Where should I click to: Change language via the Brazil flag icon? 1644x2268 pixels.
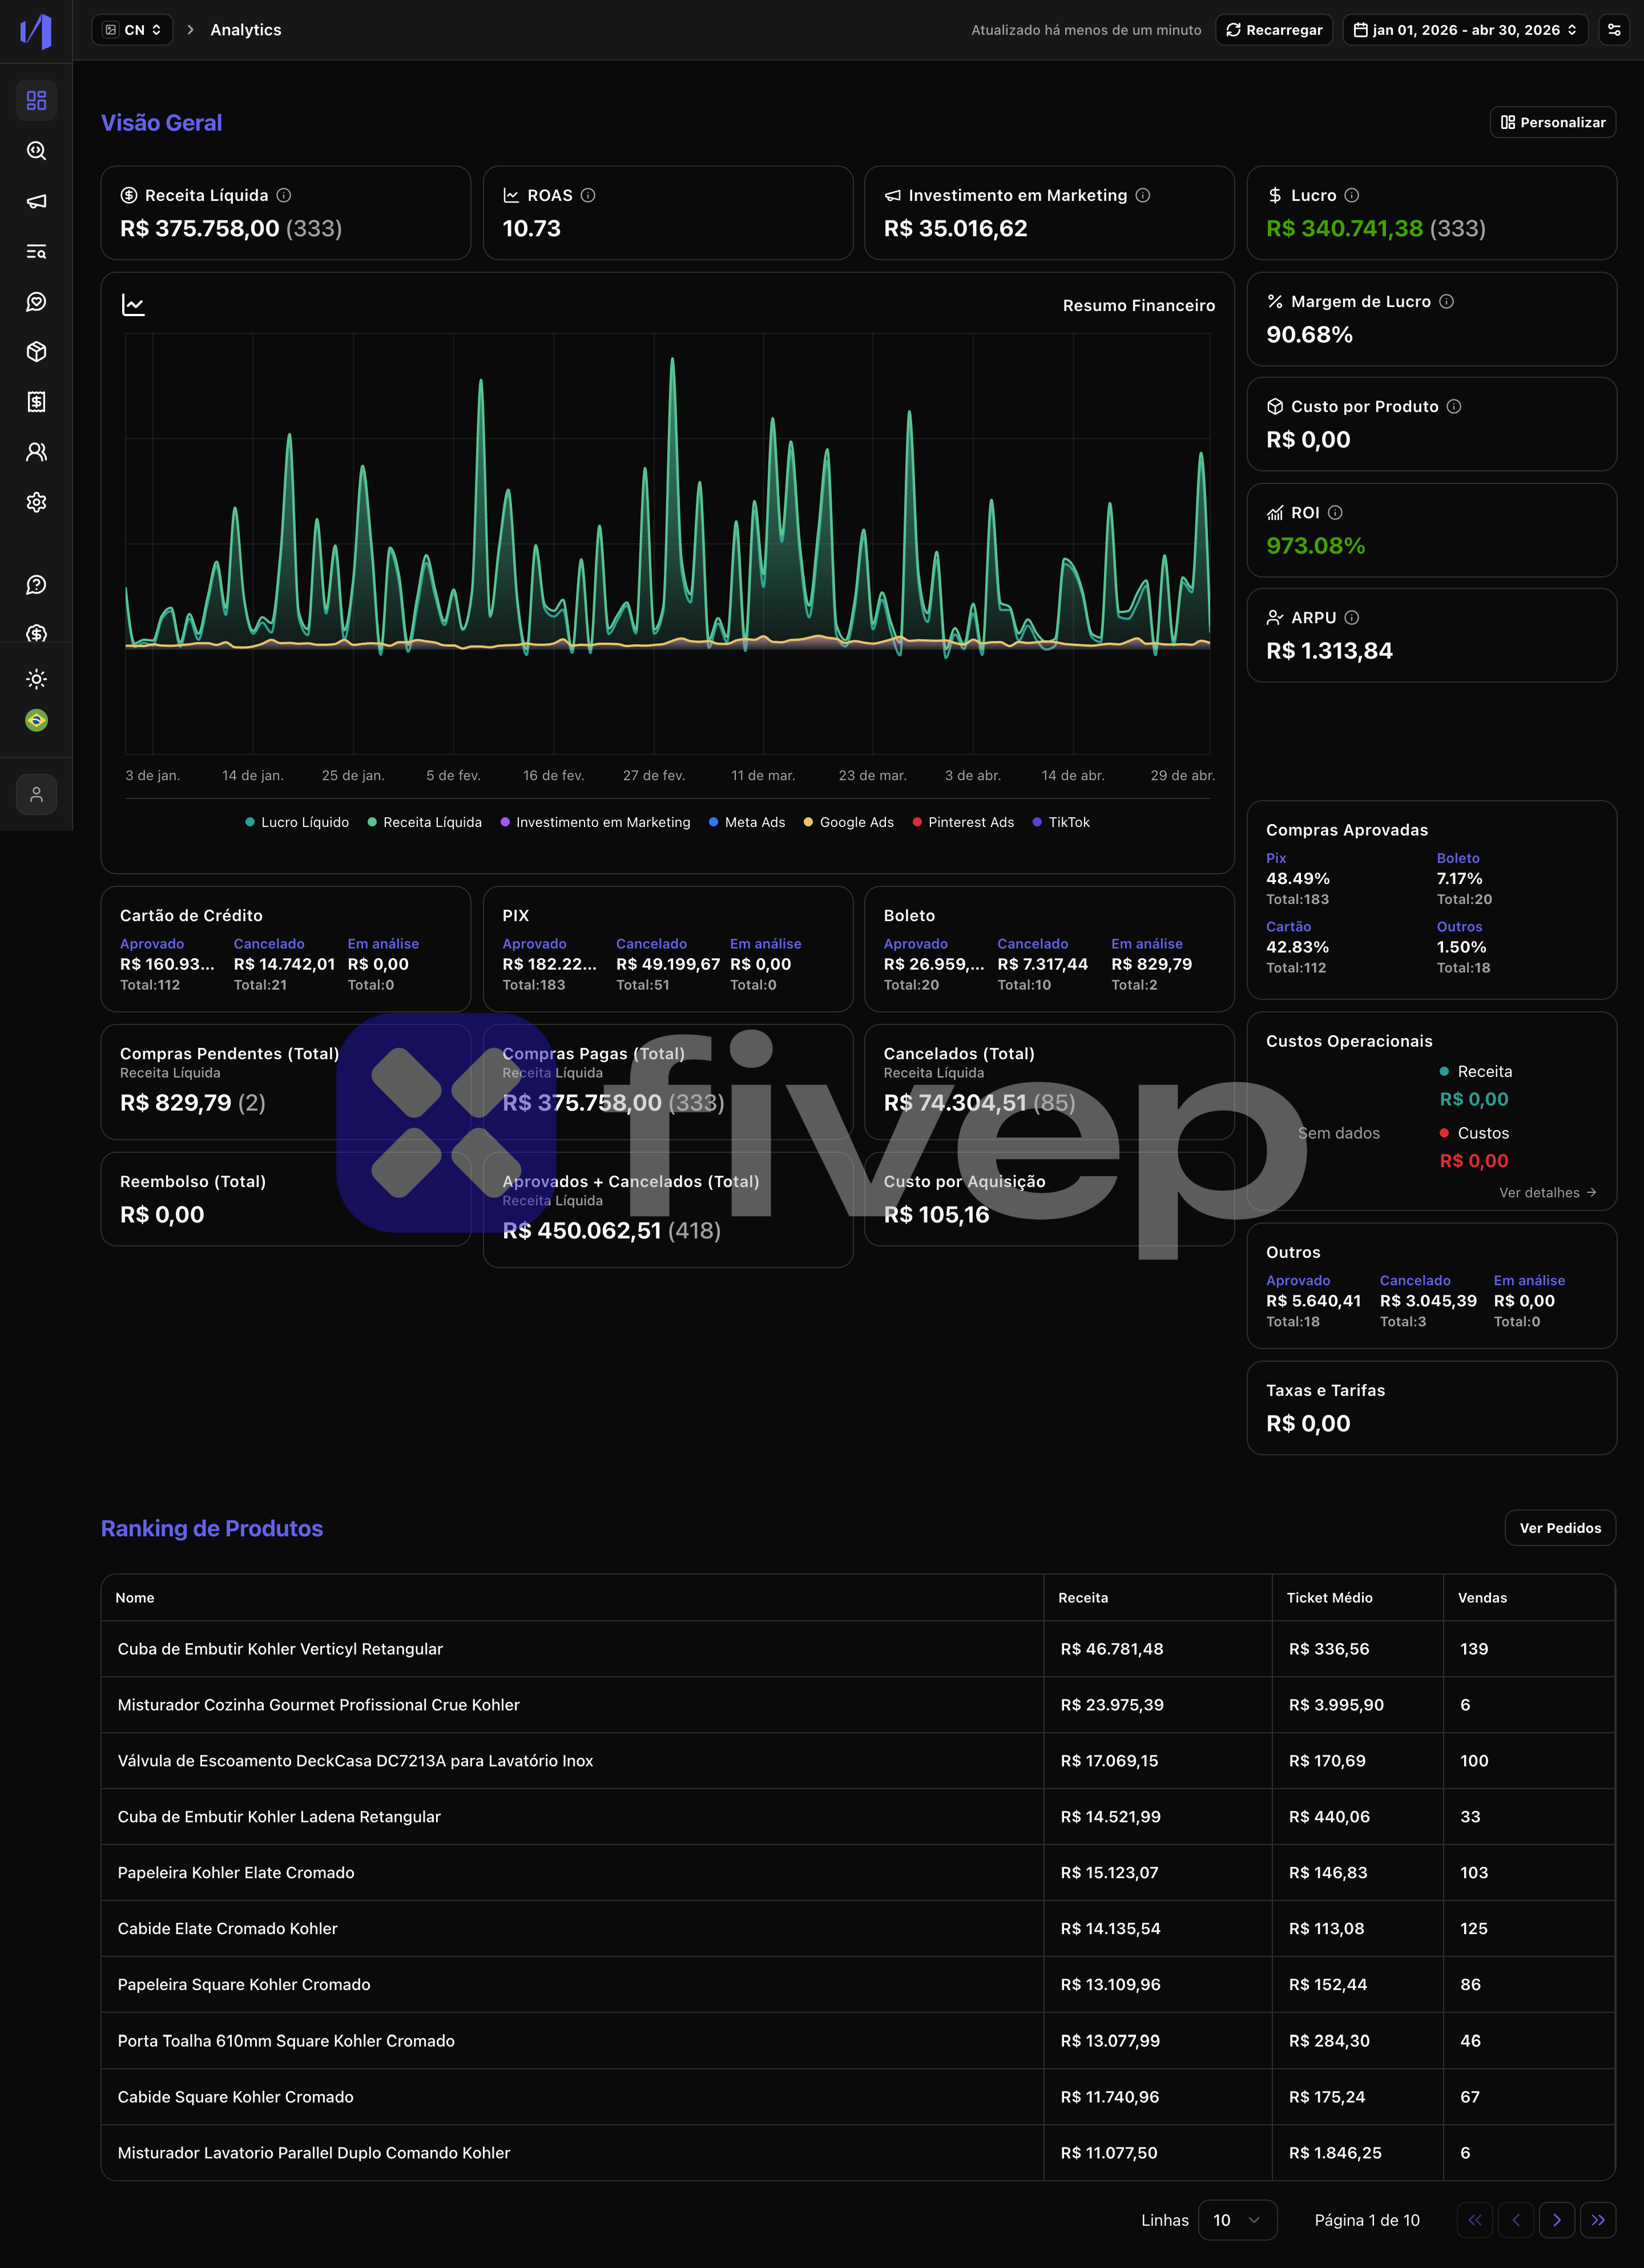[36, 720]
